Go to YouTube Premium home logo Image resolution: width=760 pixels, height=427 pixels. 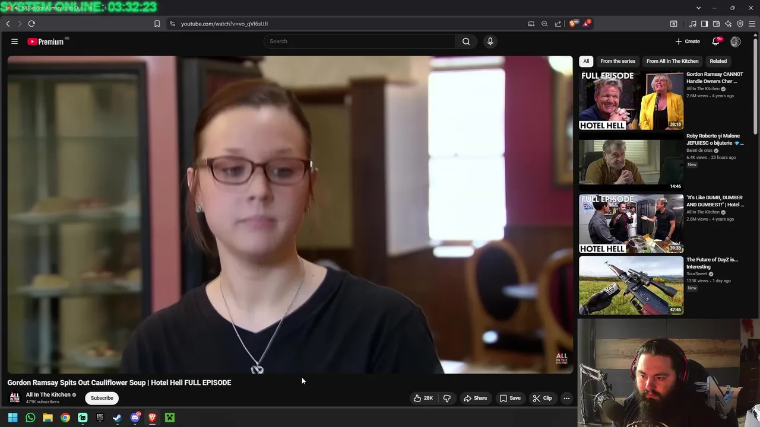46,42
